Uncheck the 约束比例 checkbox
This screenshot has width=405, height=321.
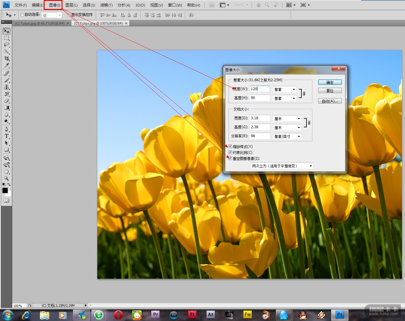tap(230, 152)
